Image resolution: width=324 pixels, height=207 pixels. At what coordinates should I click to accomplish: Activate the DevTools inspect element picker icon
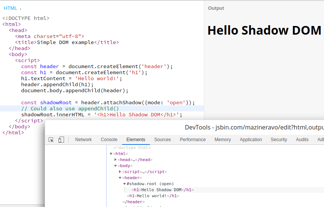coord(51,140)
